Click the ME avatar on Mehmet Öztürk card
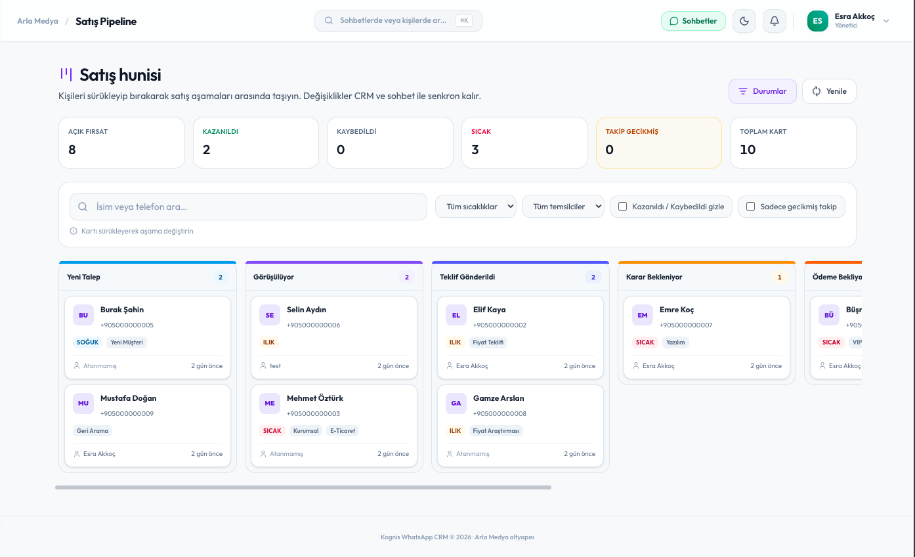This screenshot has width=915, height=557. point(270,403)
